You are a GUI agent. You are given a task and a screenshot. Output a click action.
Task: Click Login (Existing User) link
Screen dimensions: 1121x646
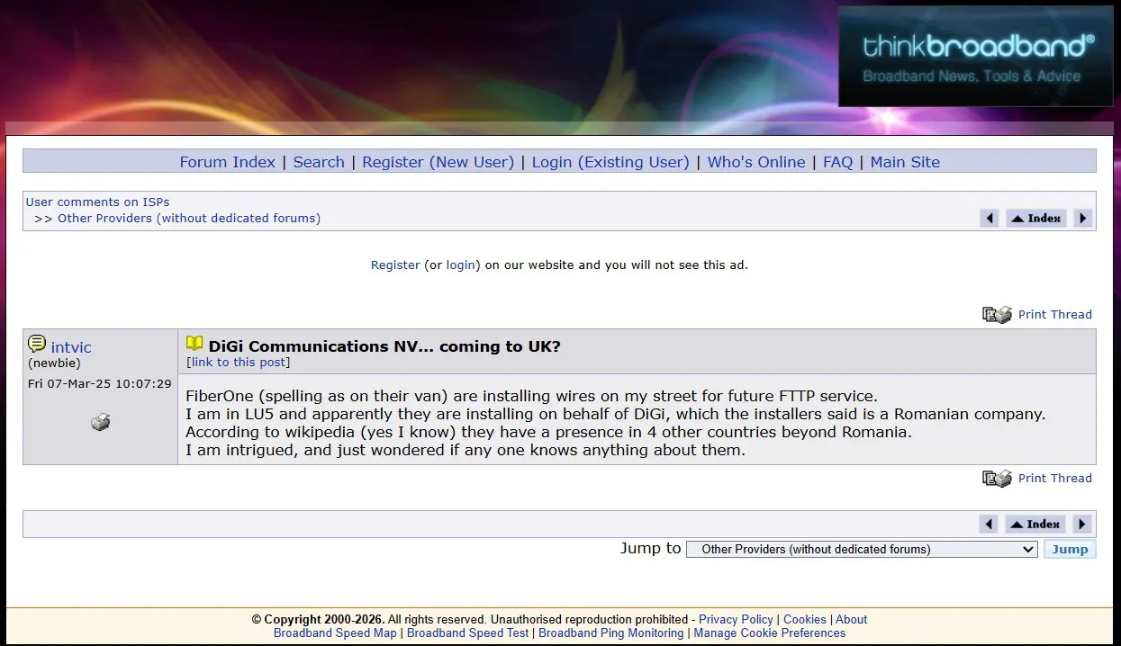click(610, 162)
